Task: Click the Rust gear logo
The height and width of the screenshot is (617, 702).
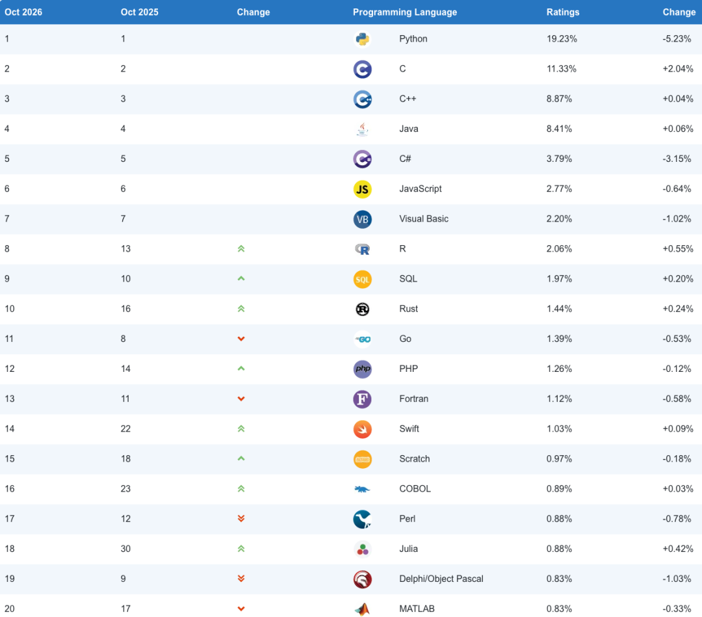Action: coord(362,309)
